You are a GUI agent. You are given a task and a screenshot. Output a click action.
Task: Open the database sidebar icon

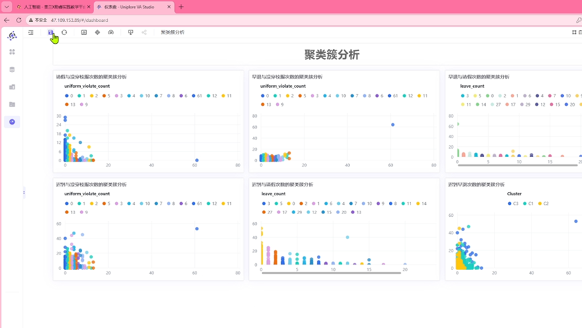(12, 69)
